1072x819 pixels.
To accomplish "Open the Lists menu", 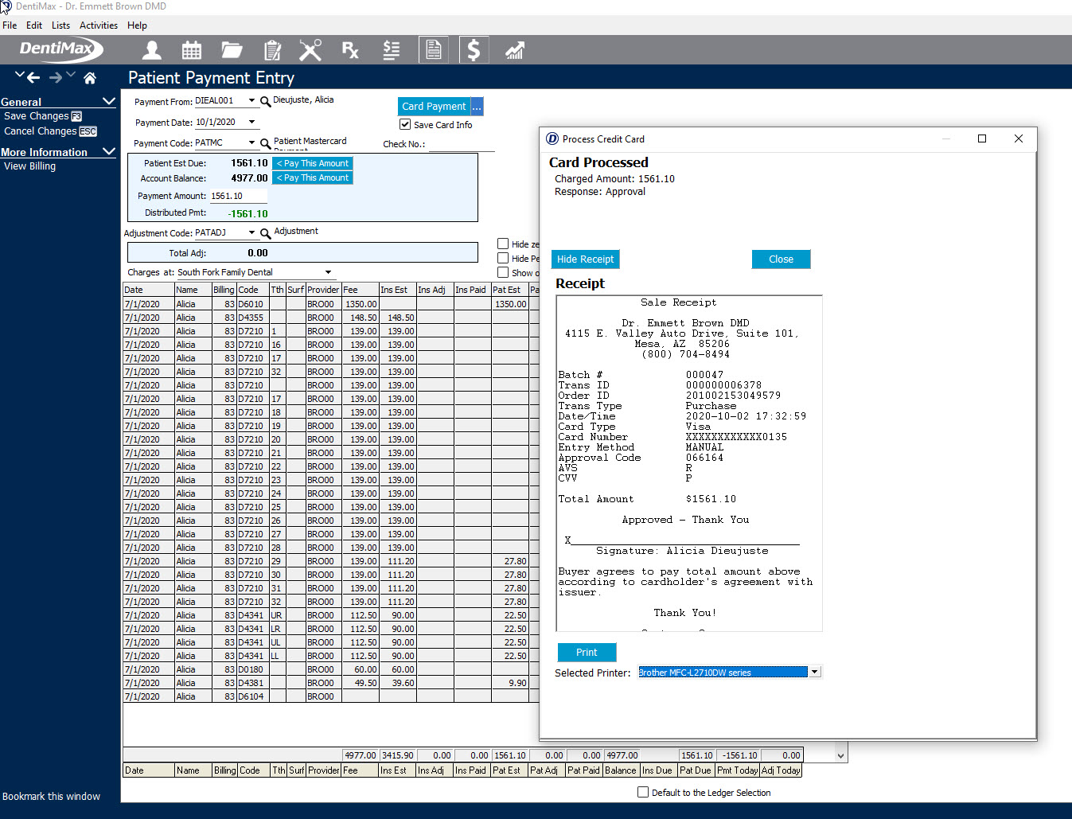I will pos(60,25).
